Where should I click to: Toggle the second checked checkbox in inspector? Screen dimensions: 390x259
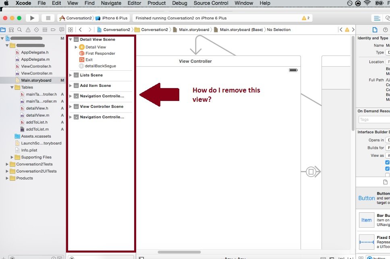(387, 169)
